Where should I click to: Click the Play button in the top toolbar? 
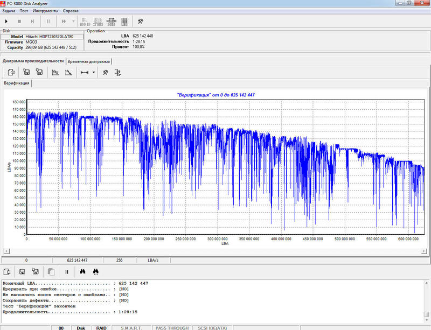(x=6, y=22)
